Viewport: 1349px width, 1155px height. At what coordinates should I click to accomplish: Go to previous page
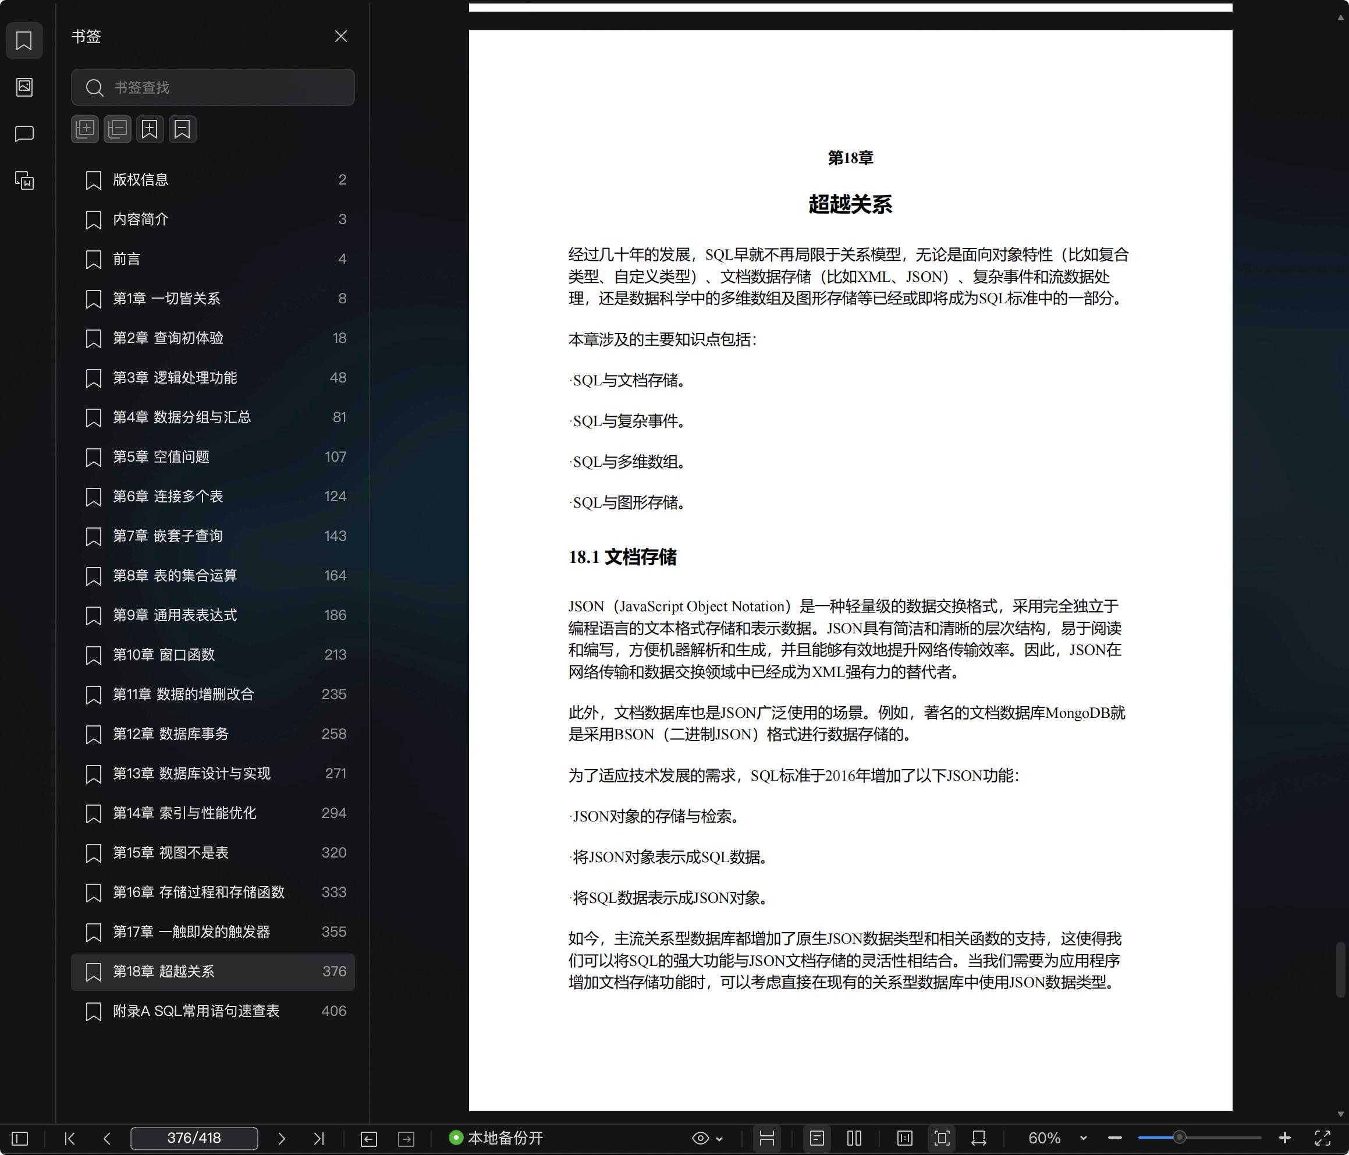[108, 1139]
